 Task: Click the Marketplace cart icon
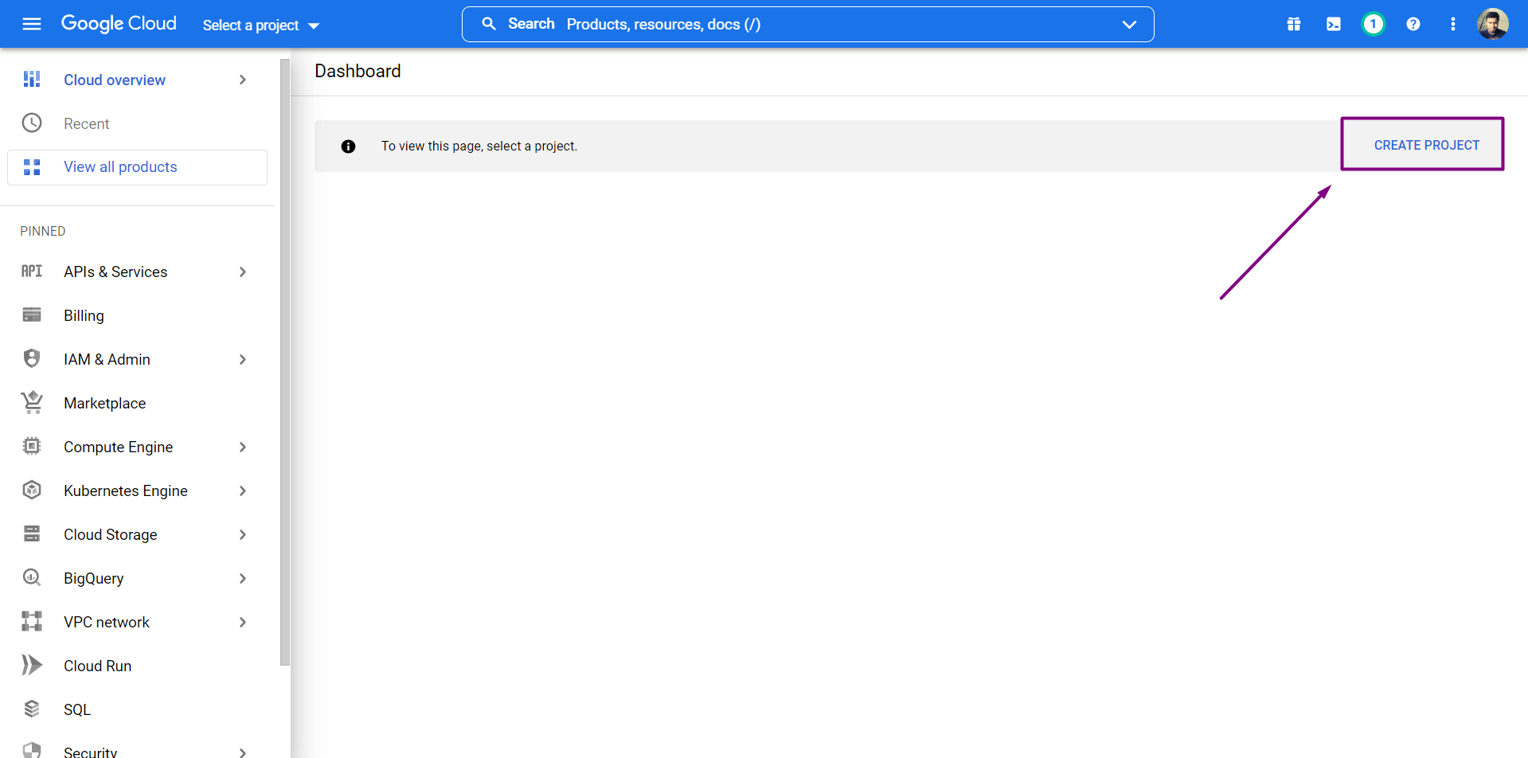pos(32,402)
